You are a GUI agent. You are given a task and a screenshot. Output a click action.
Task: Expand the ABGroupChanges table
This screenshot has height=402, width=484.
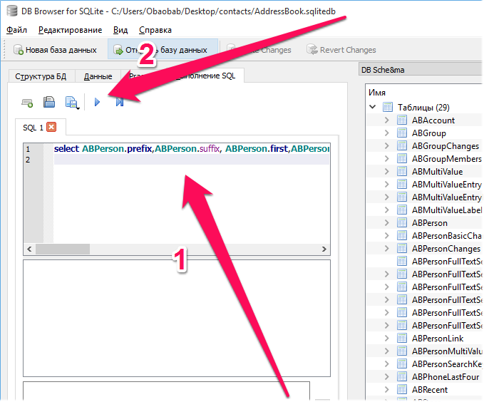tap(387, 145)
